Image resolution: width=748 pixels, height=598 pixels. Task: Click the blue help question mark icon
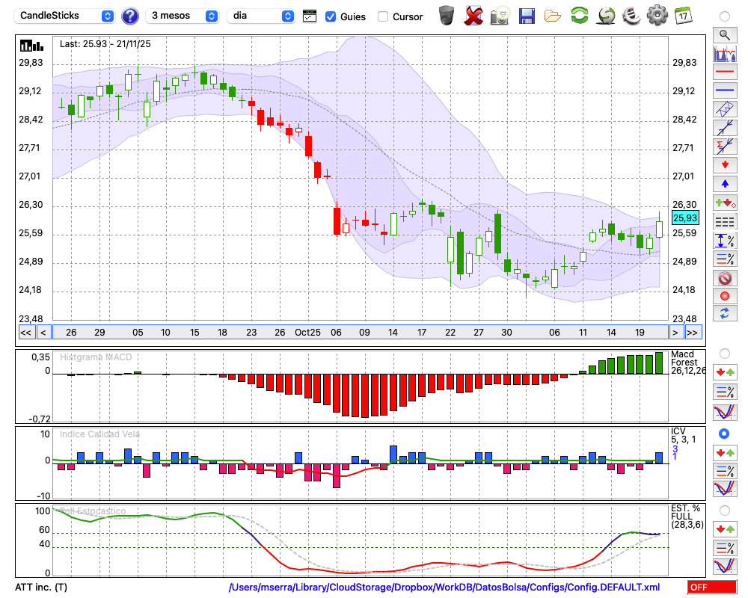tap(130, 16)
